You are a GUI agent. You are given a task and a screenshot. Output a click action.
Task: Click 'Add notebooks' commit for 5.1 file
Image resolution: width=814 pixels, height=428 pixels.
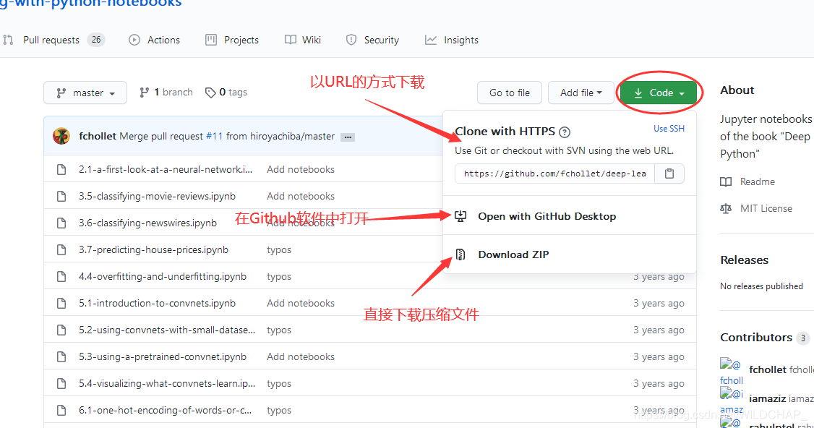[x=301, y=304]
